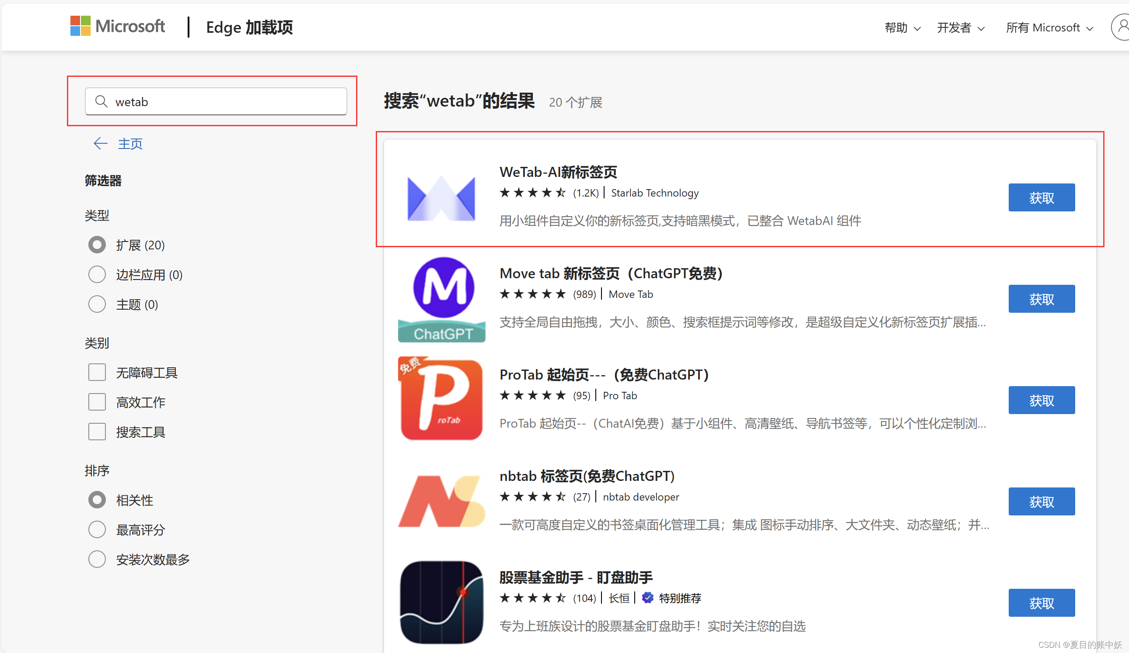Click 获取 button for WeTab-AI新标签页

click(1041, 198)
